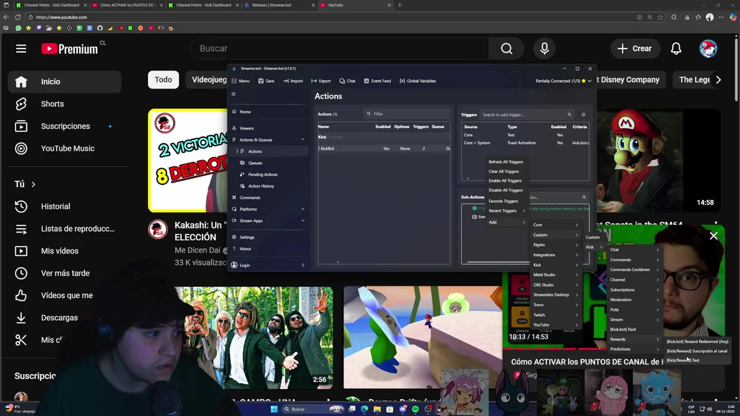Open Mis vídeos in YouTube sidebar
The image size is (740, 416).
point(64,251)
